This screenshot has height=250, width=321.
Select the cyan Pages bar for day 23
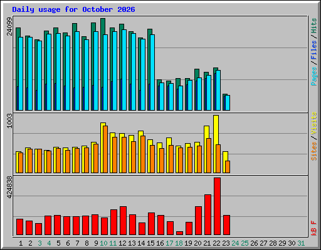click(228, 102)
